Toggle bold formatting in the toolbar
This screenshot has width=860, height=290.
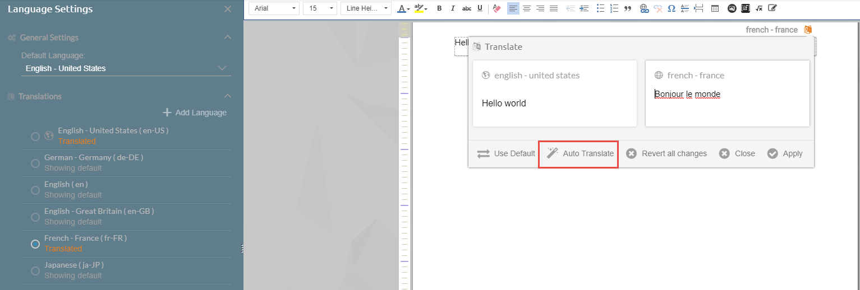coord(439,8)
